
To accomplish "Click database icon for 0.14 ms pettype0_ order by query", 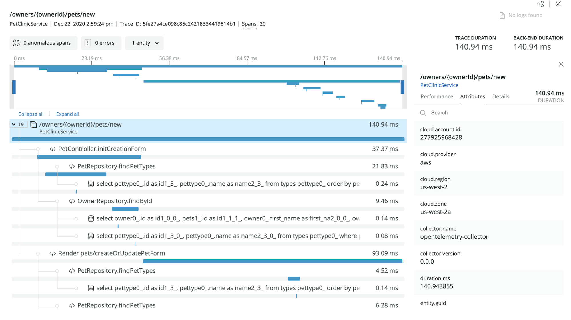I will 91,288.
